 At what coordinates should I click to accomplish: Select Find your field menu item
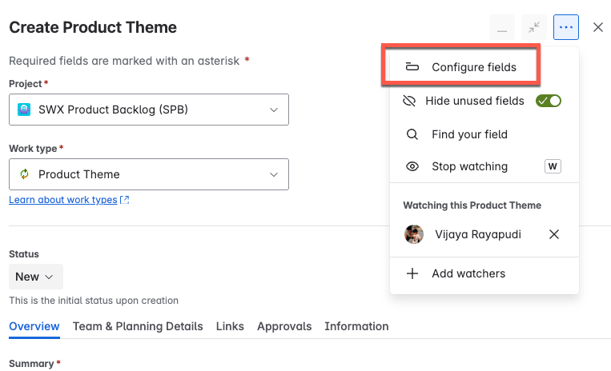click(484, 134)
